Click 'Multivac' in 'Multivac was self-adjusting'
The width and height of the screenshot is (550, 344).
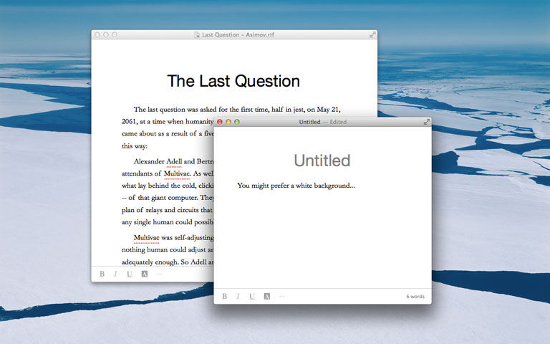[x=147, y=238]
